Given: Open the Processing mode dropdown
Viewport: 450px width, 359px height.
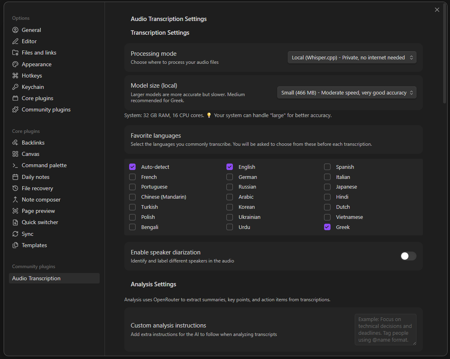Looking at the screenshot, I should tap(352, 57).
